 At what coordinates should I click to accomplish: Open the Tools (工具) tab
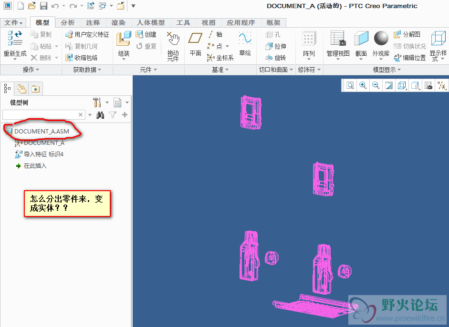[183, 22]
